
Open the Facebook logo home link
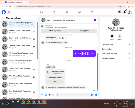point(4,12)
